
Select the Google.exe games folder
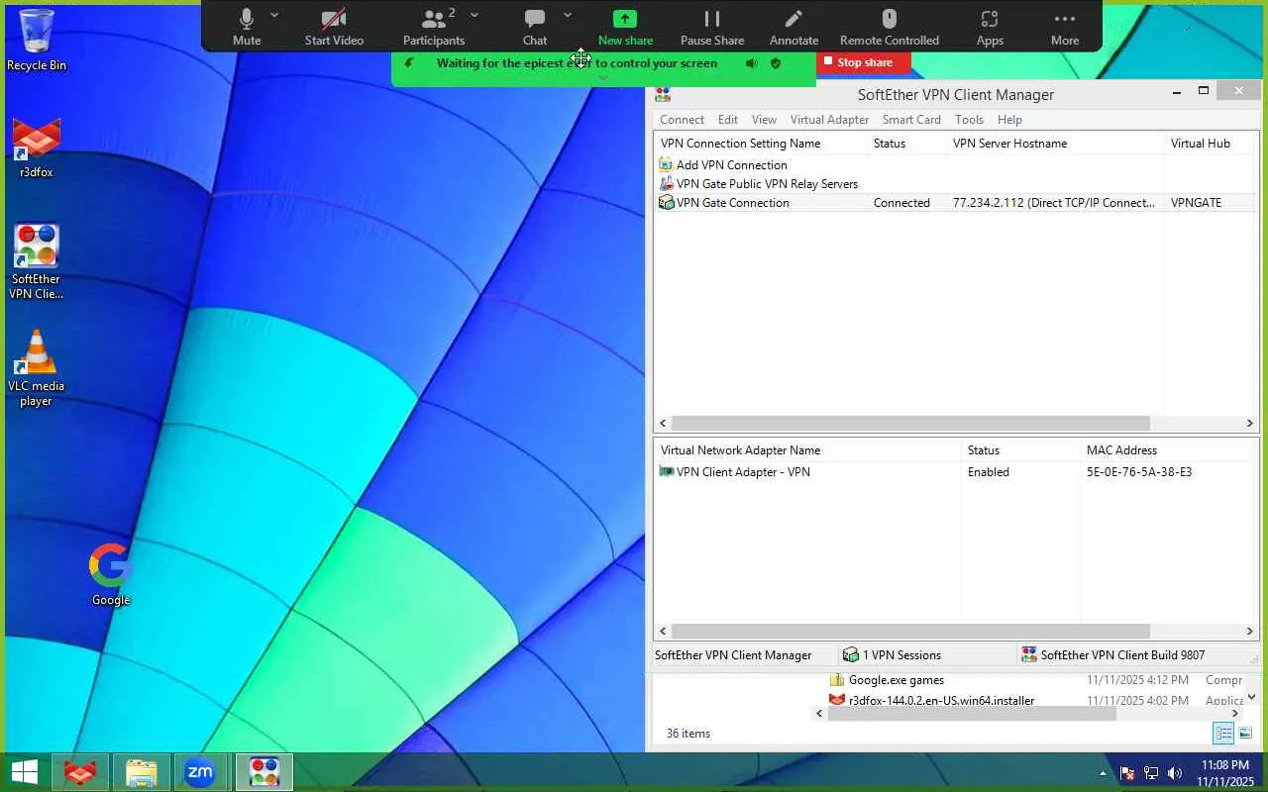tap(887, 680)
